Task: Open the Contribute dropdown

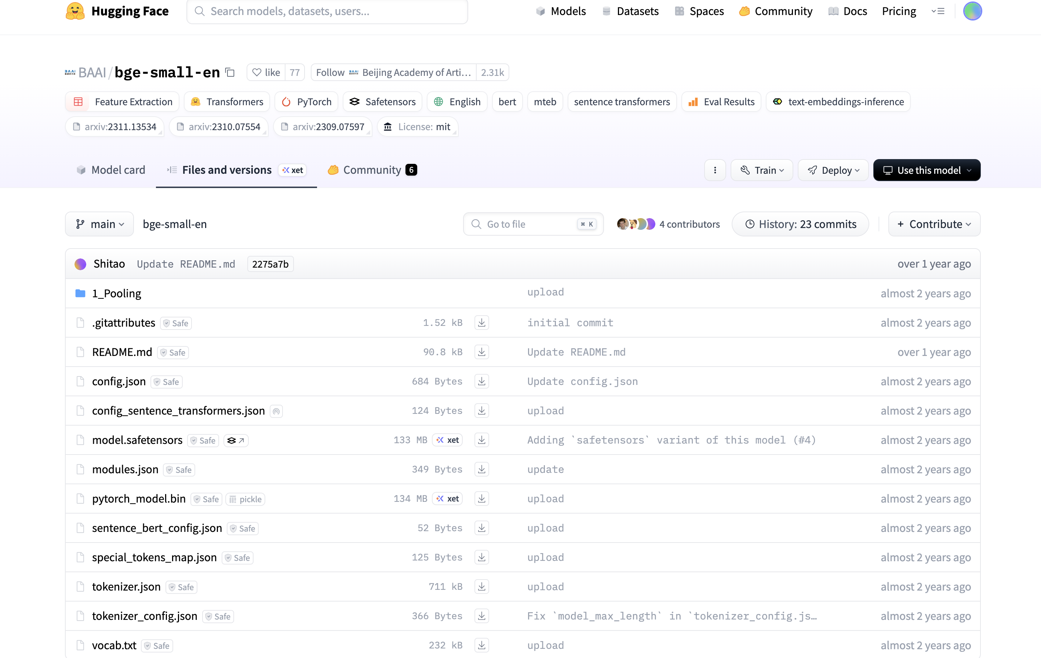Action: click(934, 224)
